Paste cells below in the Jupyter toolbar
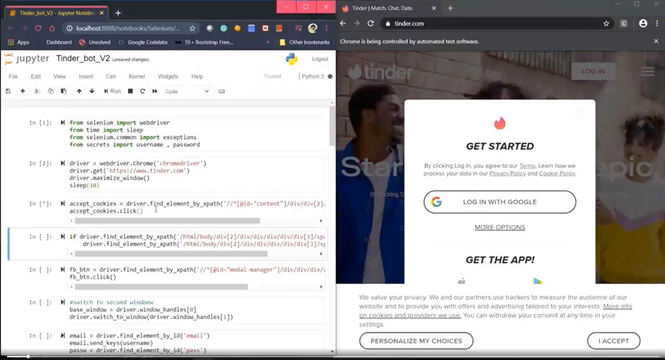 tap(64, 91)
